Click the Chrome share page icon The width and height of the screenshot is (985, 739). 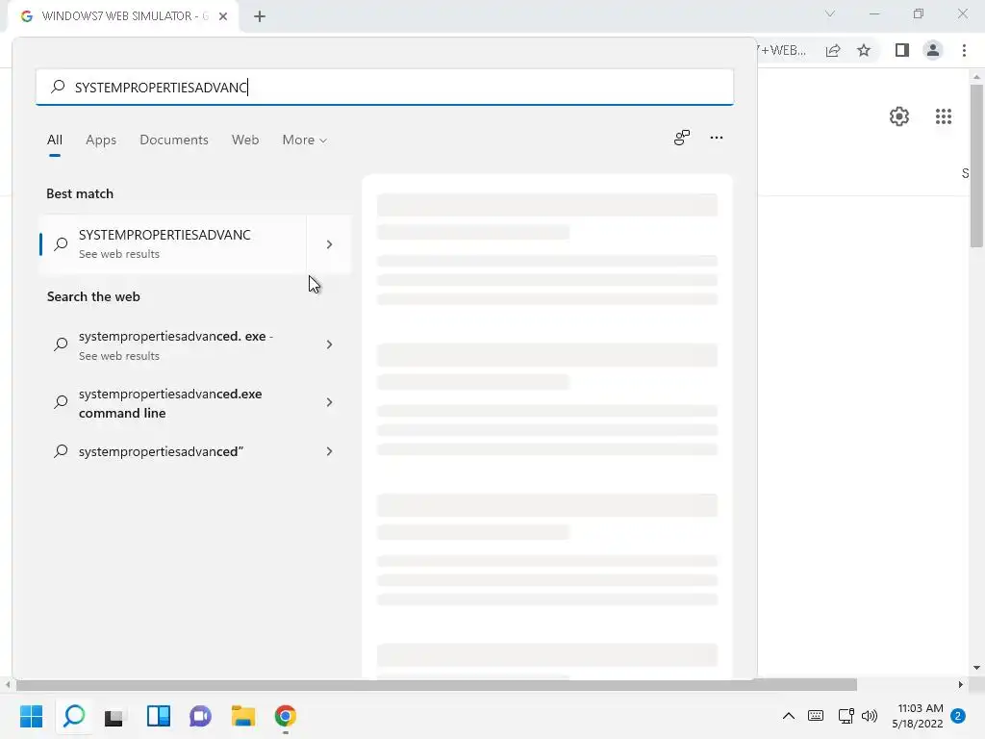click(833, 50)
